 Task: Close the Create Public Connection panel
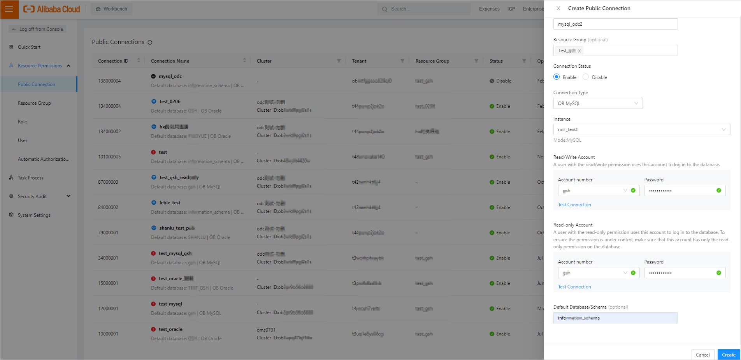[558, 8]
